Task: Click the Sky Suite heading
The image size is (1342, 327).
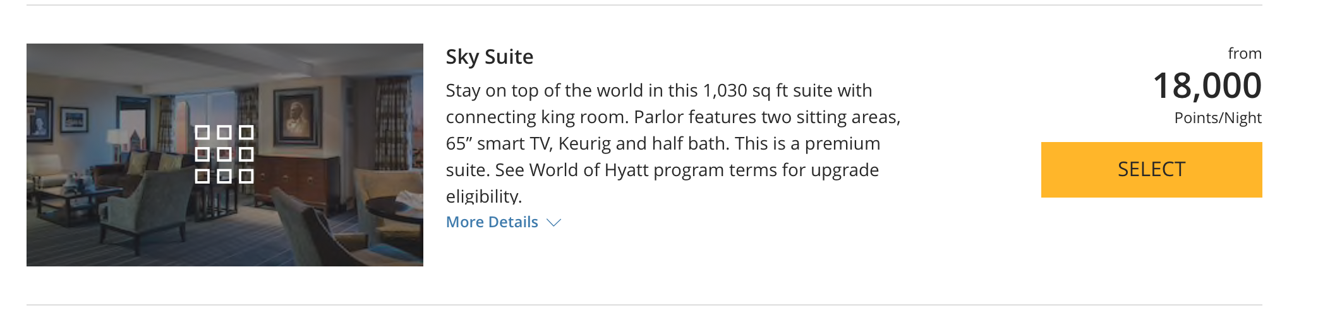Action: [x=490, y=57]
